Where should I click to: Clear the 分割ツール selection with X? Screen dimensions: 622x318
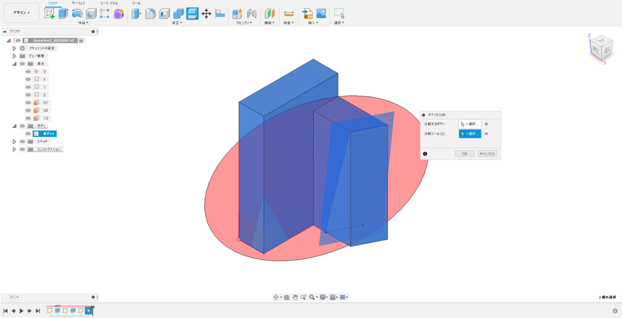point(486,134)
